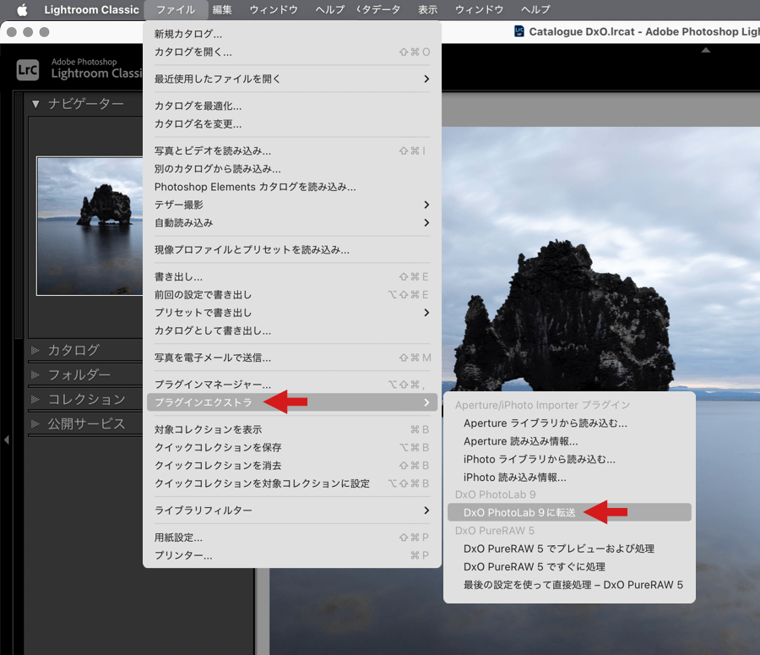Select カタログを開く... menu item

click(292, 52)
